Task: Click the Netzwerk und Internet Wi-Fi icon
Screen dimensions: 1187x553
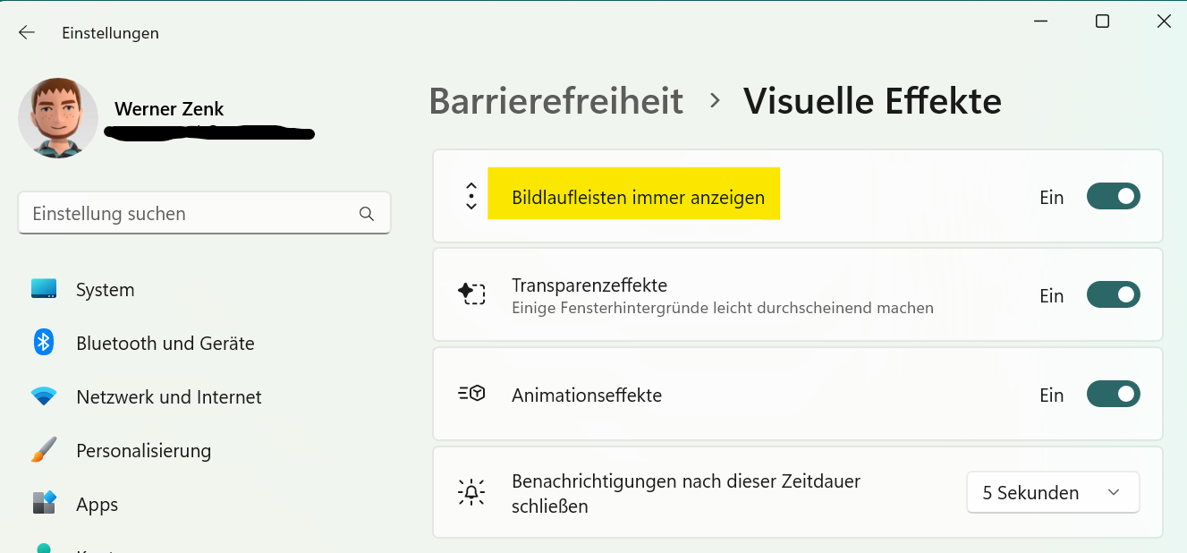Action: click(x=44, y=396)
